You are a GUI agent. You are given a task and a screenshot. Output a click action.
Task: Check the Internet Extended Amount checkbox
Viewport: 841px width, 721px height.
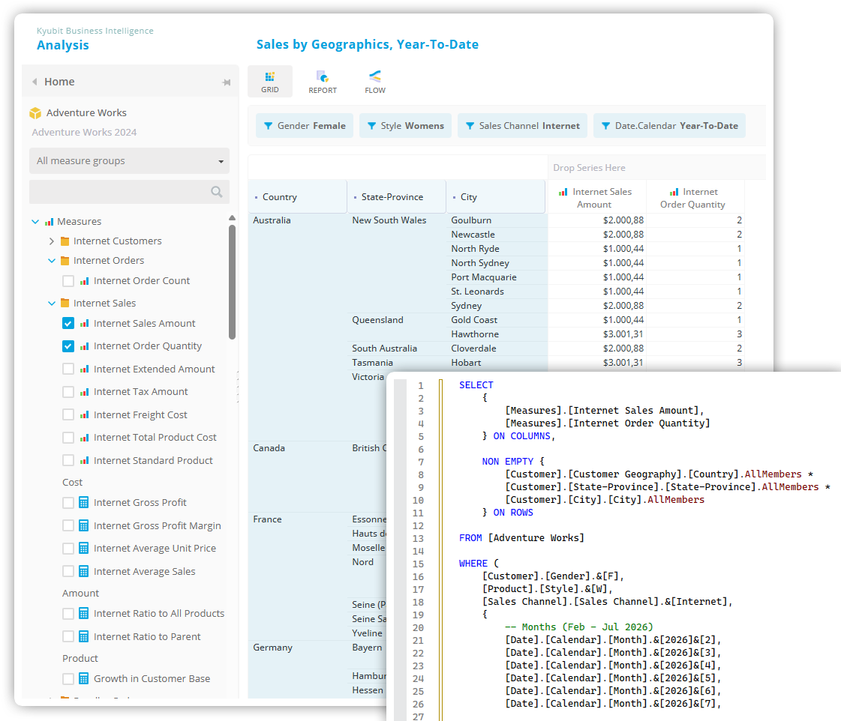click(x=68, y=369)
